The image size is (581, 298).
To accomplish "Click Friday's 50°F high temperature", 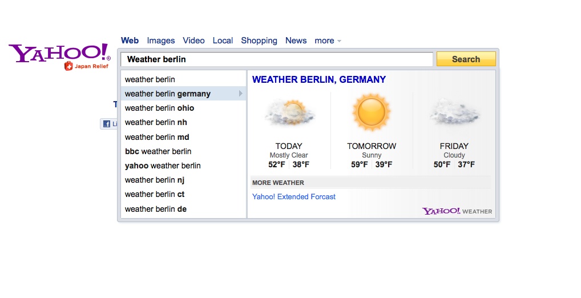I will pyautogui.click(x=442, y=164).
